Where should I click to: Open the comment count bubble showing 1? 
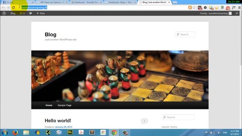point(144,121)
